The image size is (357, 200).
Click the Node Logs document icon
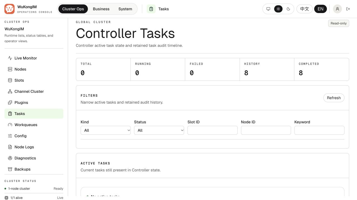(x=10, y=147)
